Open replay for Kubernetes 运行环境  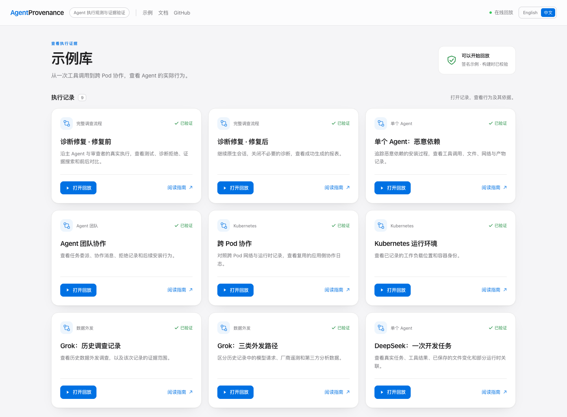(x=393, y=290)
